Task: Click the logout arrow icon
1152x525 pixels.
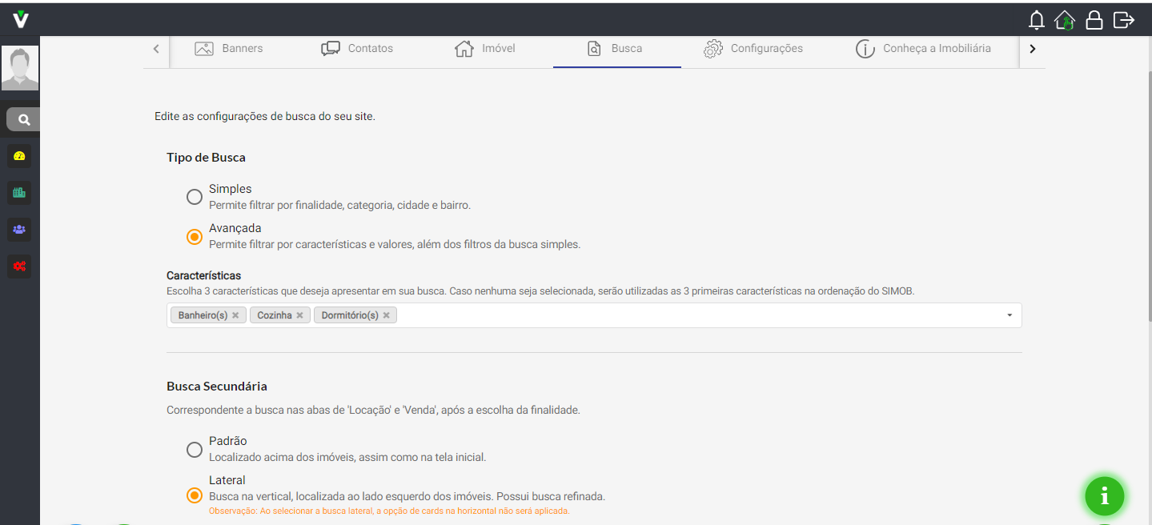Action: coord(1124,20)
